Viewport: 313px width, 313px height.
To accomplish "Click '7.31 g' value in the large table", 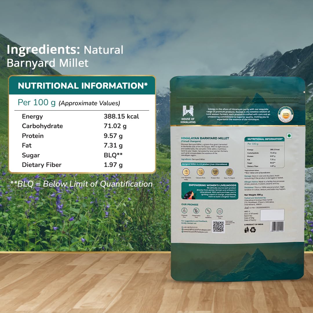I will (113, 145).
